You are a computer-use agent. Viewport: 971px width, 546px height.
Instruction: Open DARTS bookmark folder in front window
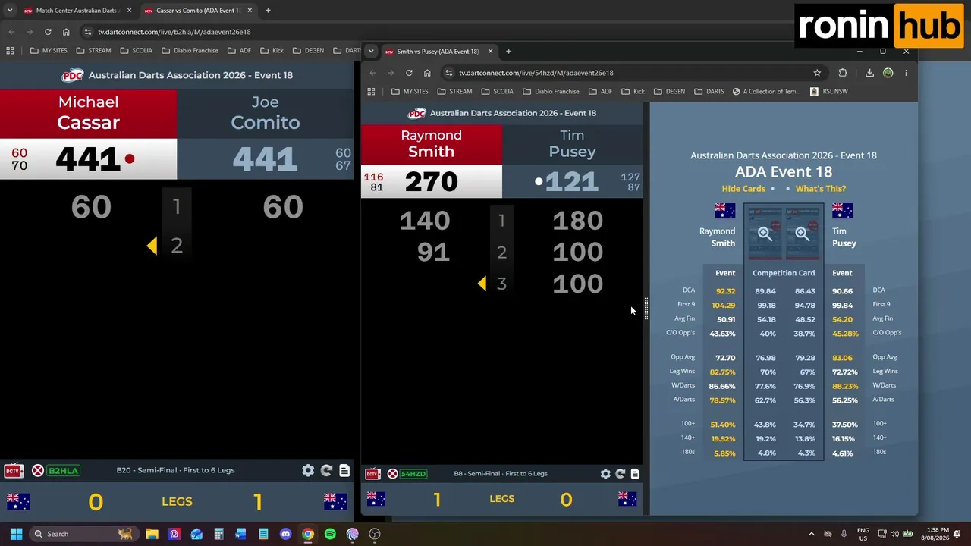[709, 92]
